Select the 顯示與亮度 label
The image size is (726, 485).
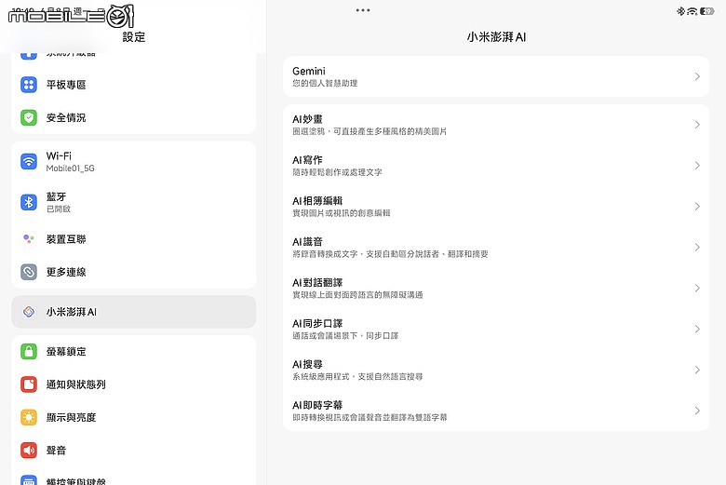click(71, 417)
